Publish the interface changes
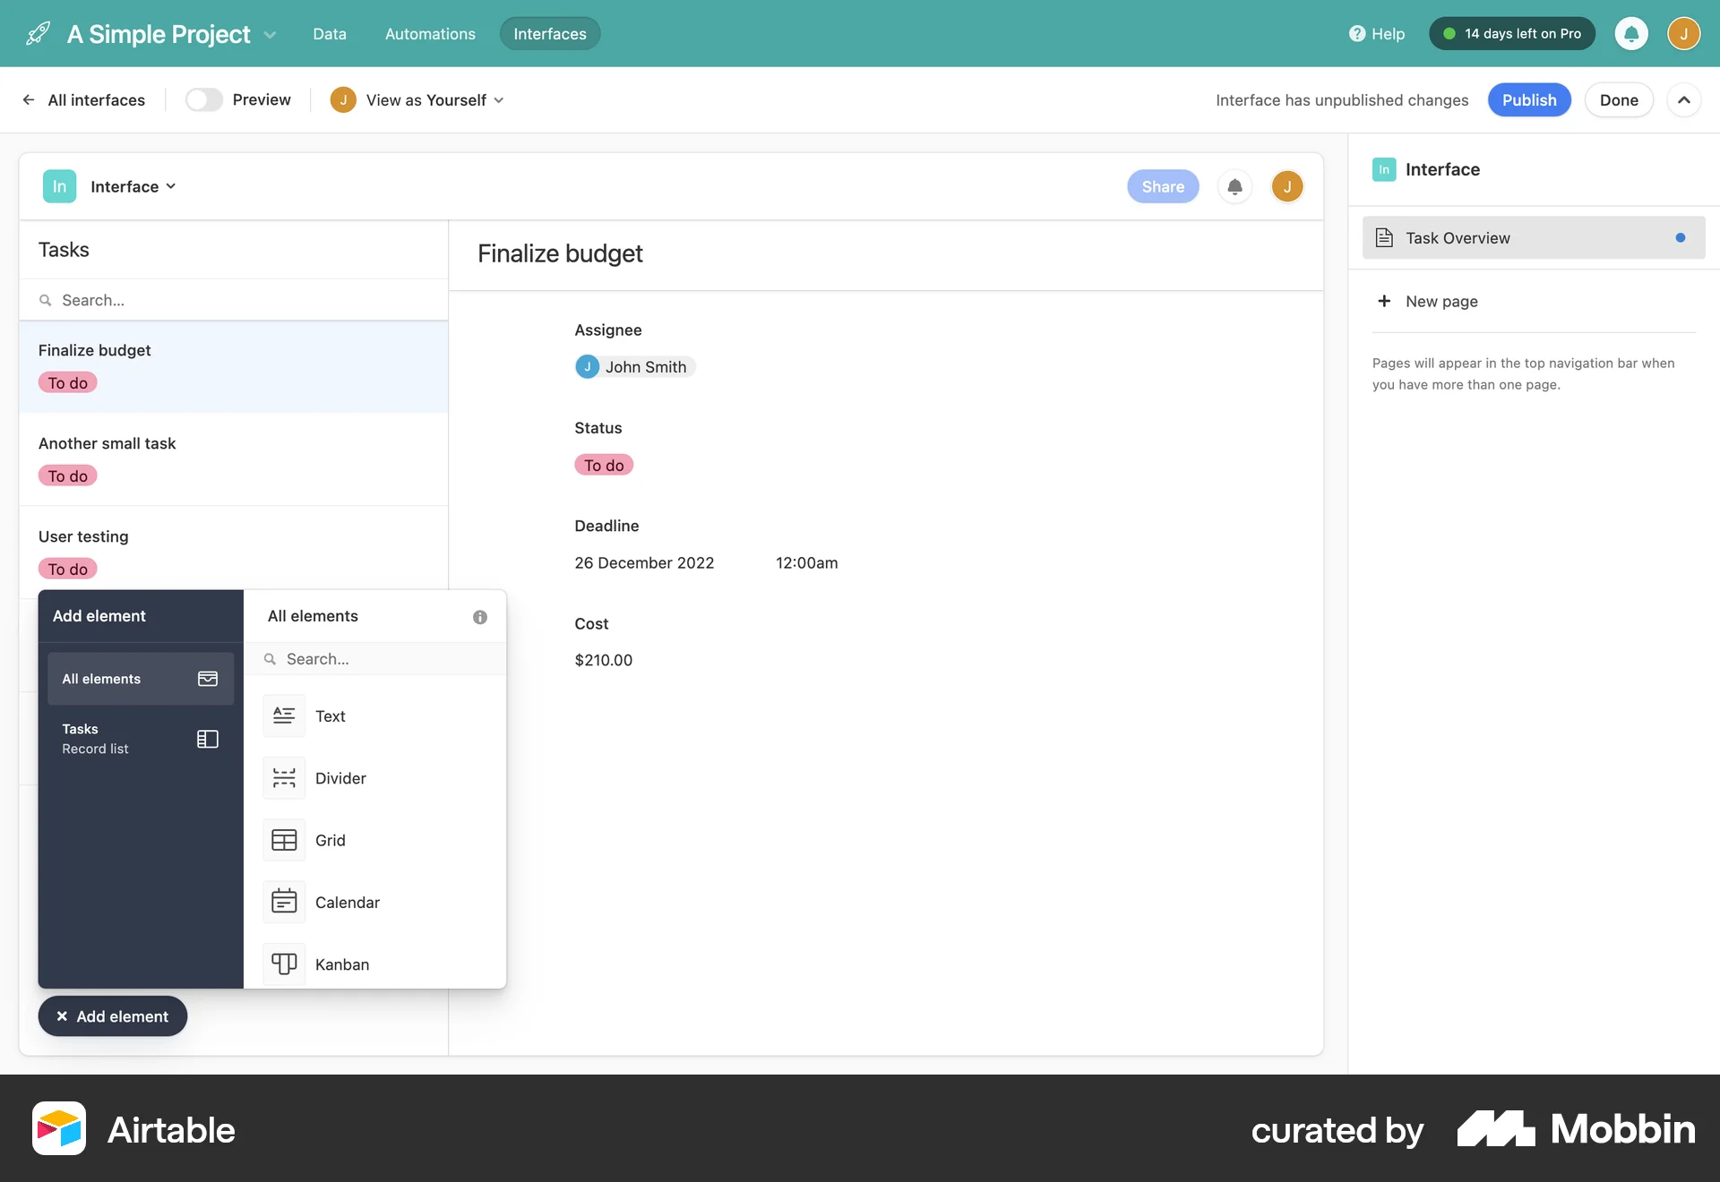Viewport: 1720px width, 1182px height. pyautogui.click(x=1529, y=99)
